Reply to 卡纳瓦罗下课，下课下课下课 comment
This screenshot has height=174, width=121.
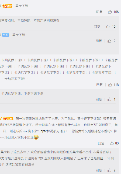tap(99, 99)
